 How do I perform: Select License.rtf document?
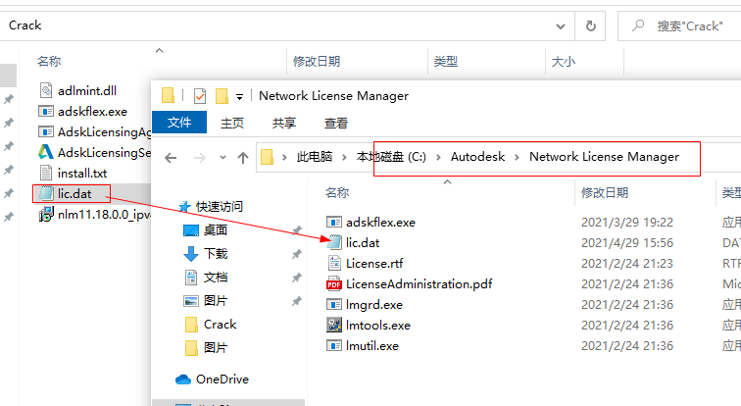pos(366,263)
